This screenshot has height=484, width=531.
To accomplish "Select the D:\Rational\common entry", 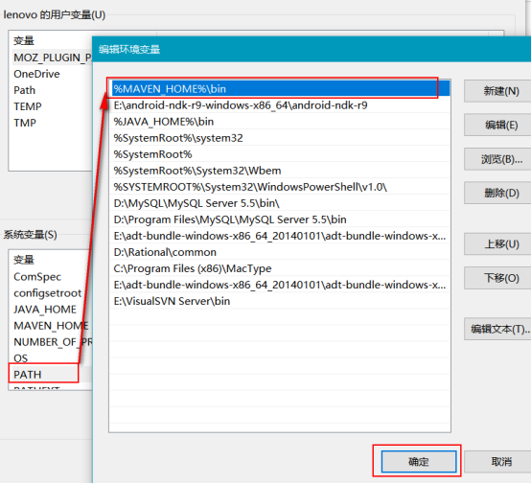I will click(x=280, y=252).
